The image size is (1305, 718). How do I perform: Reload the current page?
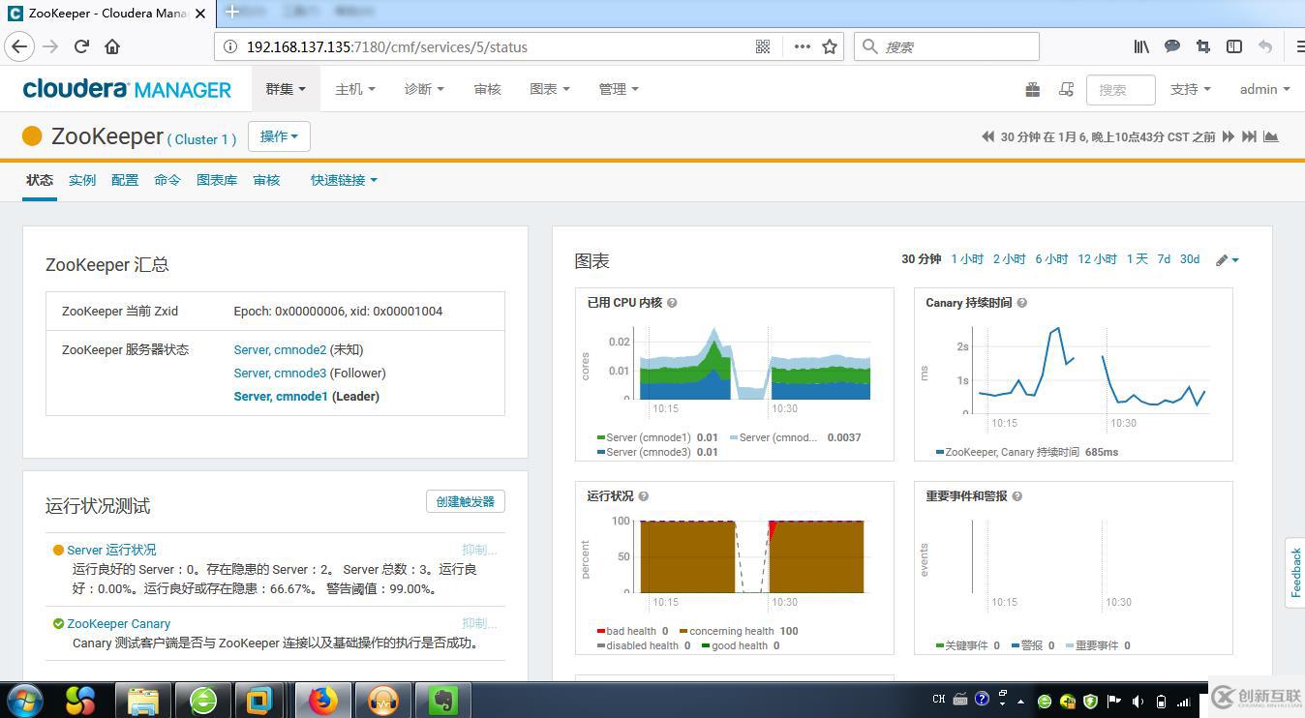coord(82,46)
